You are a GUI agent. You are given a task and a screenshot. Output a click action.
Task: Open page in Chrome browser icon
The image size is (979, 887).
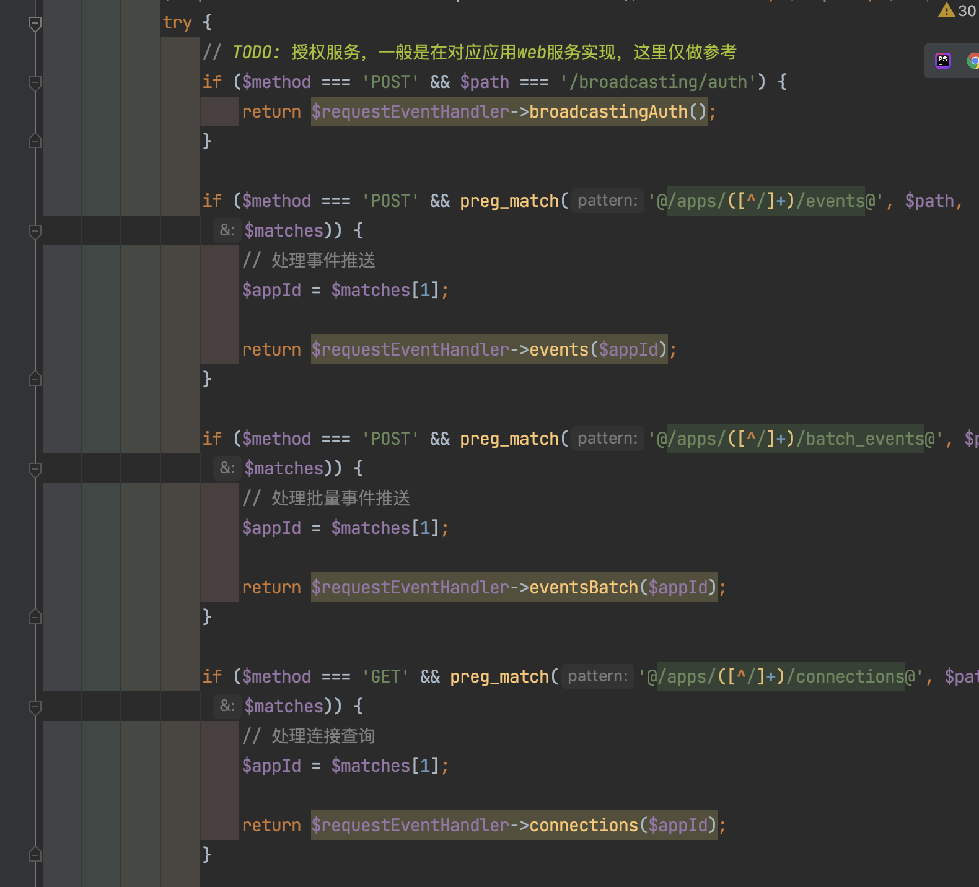click(x=973, y=61)
